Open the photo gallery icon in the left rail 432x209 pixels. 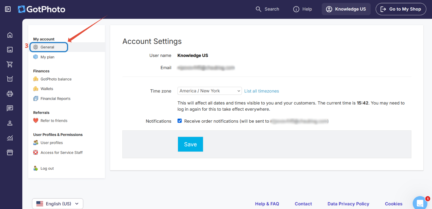coord(10,50)
